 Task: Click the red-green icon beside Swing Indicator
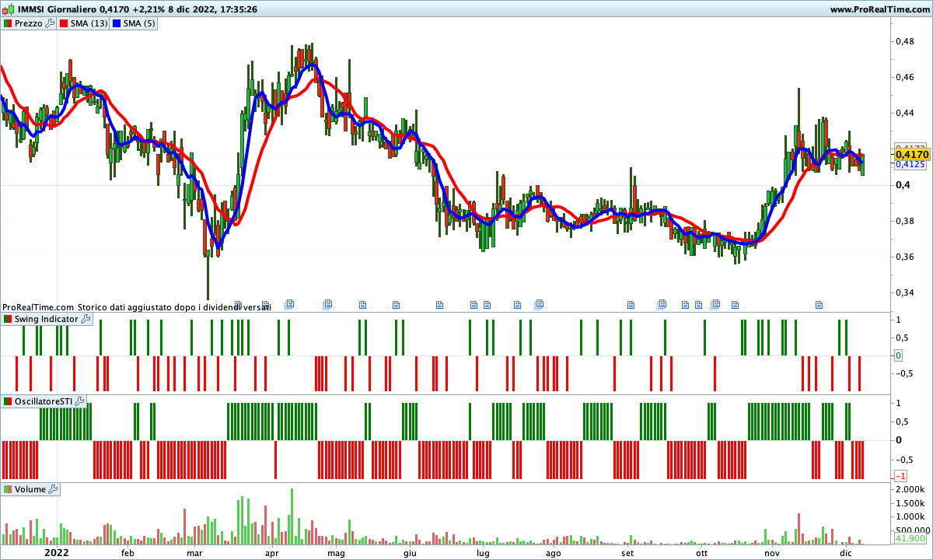(8, 319)
